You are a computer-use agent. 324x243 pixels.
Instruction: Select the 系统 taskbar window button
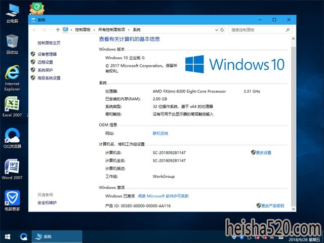tap(57, 236)
